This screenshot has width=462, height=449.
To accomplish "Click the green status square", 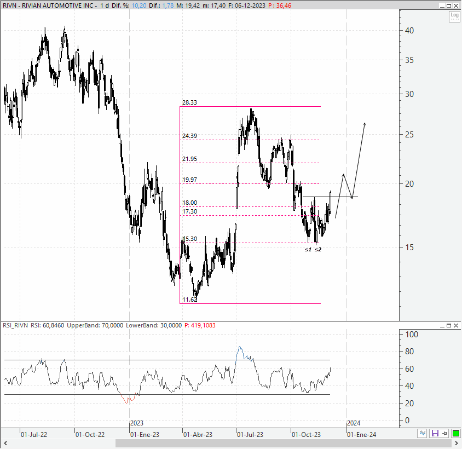I will pyautogui.click(x=456, y=433).
